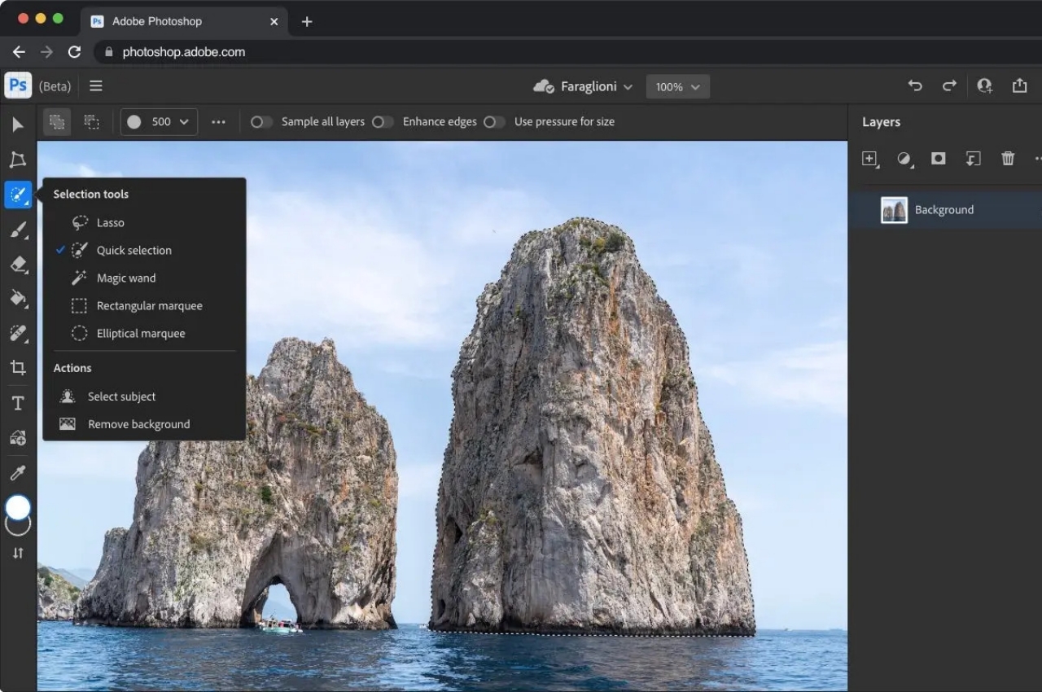Activate the Crop tool
Viewport: 1042px width, 692px height.
[18, 368]
